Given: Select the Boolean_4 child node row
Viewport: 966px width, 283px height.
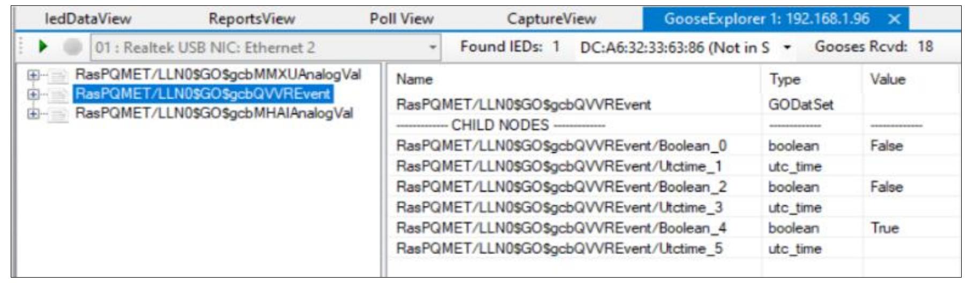Looking at the screenshot, I should pos(561,228).
